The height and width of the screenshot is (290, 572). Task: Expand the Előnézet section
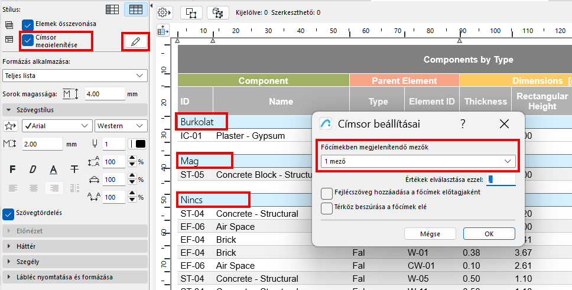point(75,231)
